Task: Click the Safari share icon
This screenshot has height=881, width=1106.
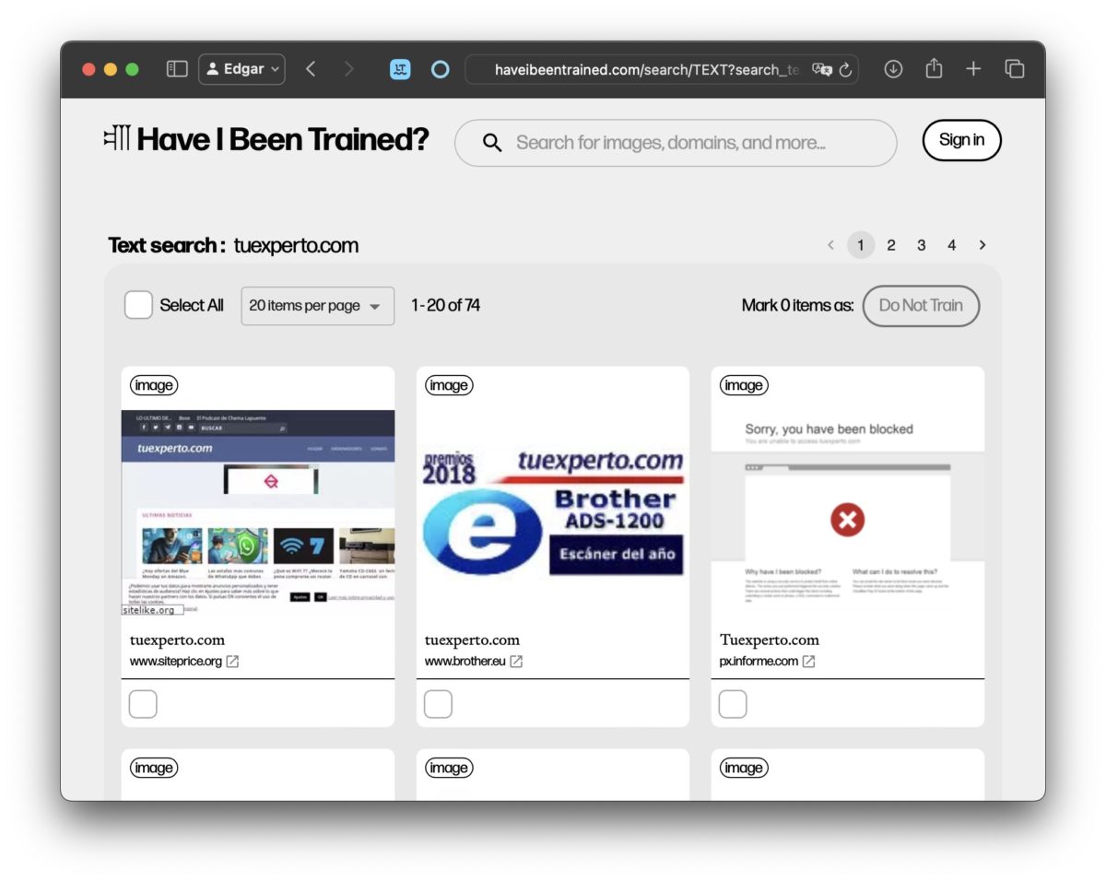Action: point(934,69)
